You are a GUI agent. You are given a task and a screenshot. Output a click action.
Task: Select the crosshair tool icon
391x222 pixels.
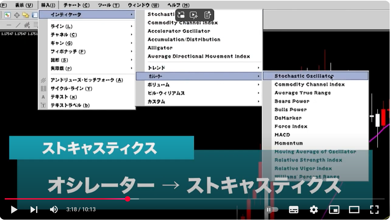[17, 15]
